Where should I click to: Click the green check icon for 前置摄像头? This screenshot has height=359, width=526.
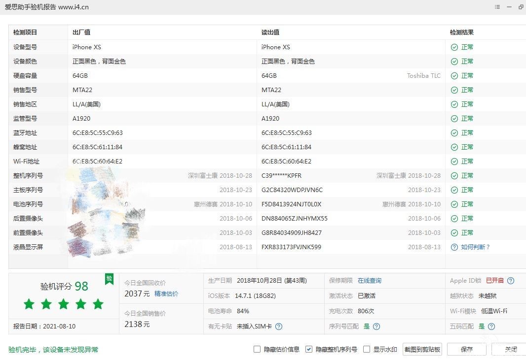point(454,233)
